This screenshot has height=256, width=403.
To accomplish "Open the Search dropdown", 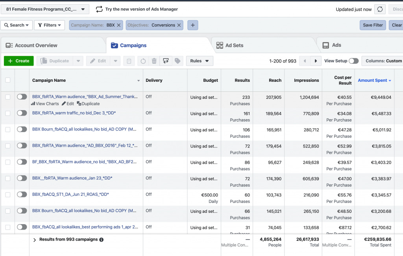I will pos(17,25).
